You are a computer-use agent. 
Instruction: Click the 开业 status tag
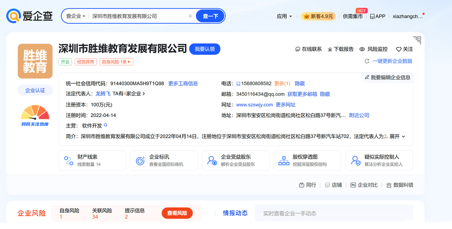[x=65, y=62]
